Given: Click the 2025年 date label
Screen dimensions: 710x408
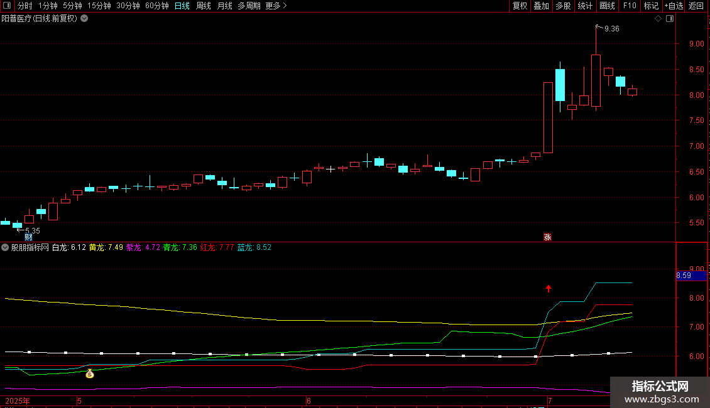Looking at the screenshot, I should point(18,401).
